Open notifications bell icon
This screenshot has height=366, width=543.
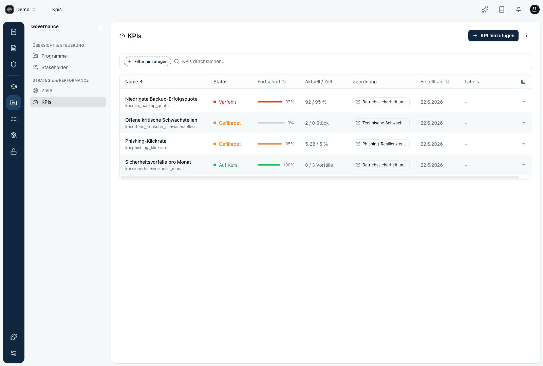519,9
